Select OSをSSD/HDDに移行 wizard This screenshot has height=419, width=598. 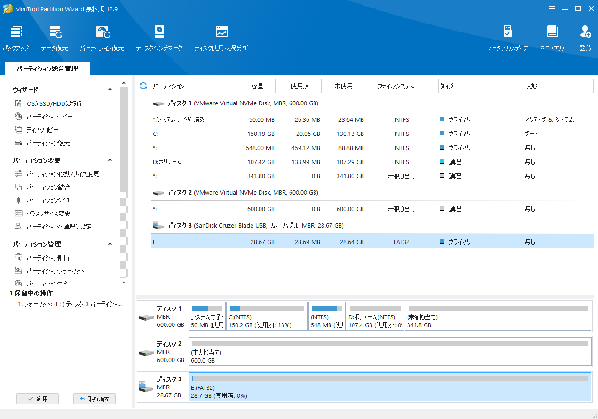(48, 103)
